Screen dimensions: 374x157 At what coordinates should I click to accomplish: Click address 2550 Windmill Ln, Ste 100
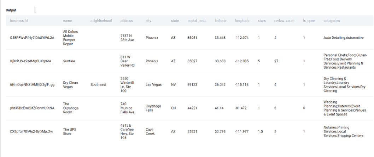coord(127,85)
